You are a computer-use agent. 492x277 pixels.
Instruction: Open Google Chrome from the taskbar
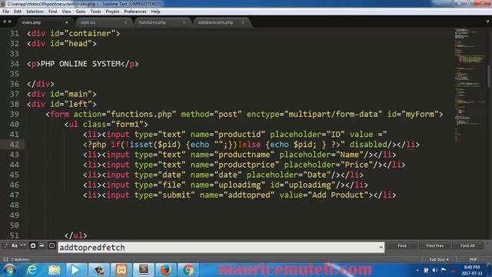point(188,270)
